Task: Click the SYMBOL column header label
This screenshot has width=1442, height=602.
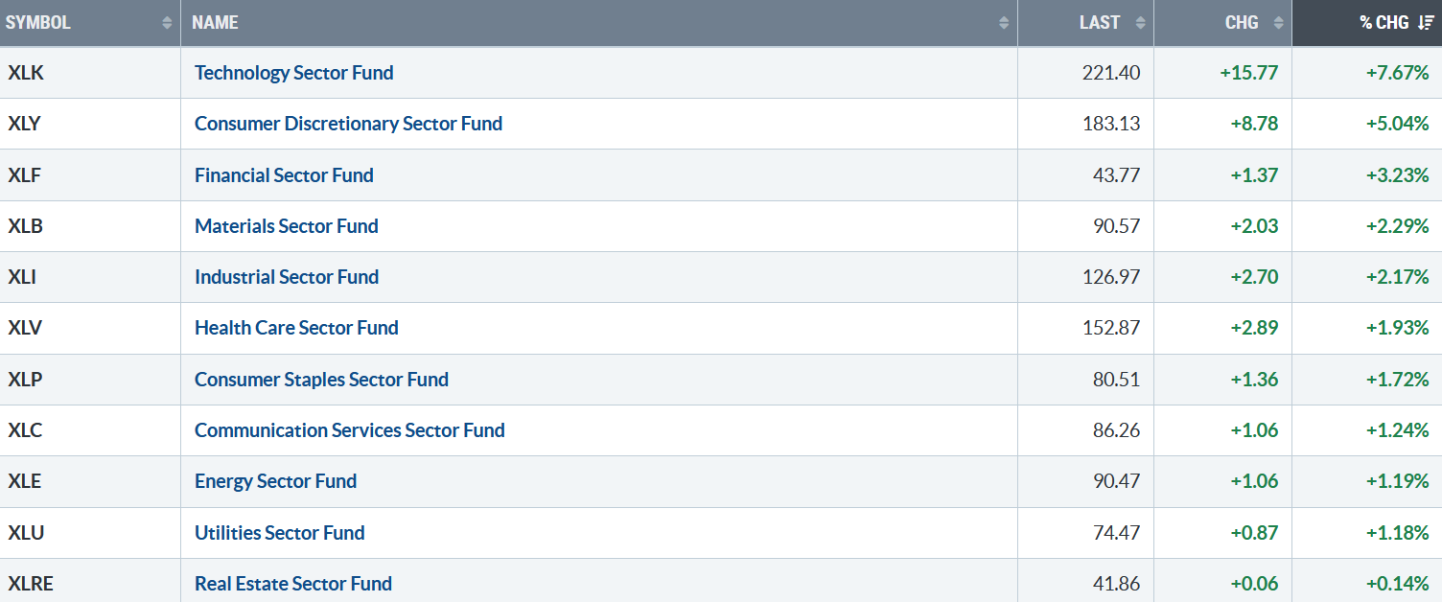Action: [x=38, y=23]
